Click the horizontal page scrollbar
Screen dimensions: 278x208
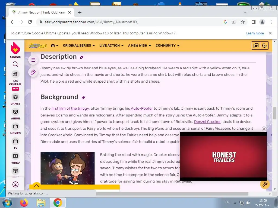(x=172, y=194)
